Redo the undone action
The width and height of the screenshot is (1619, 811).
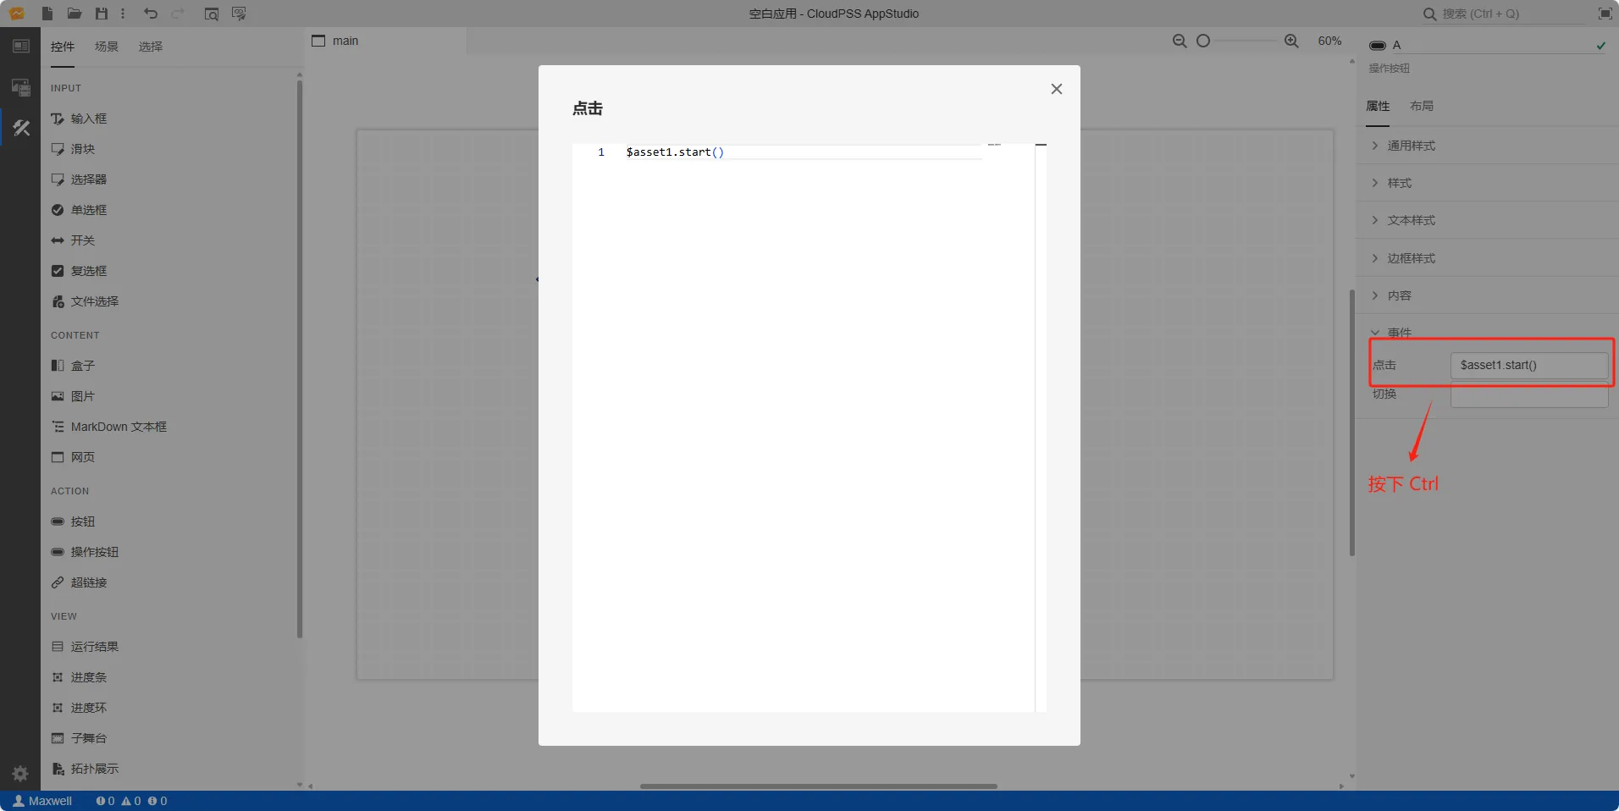(178, 14)
